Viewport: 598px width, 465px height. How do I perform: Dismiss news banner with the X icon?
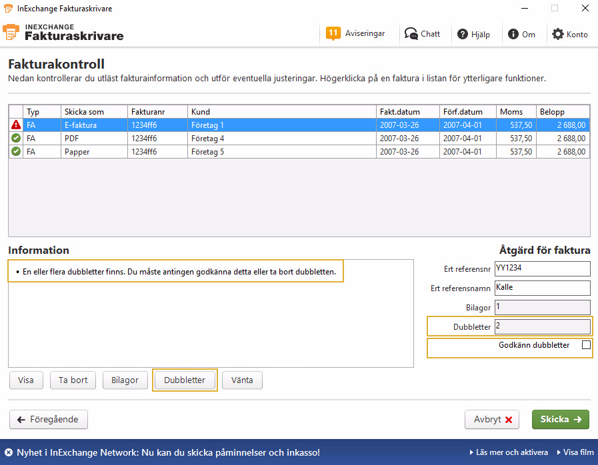click(9, 452)
